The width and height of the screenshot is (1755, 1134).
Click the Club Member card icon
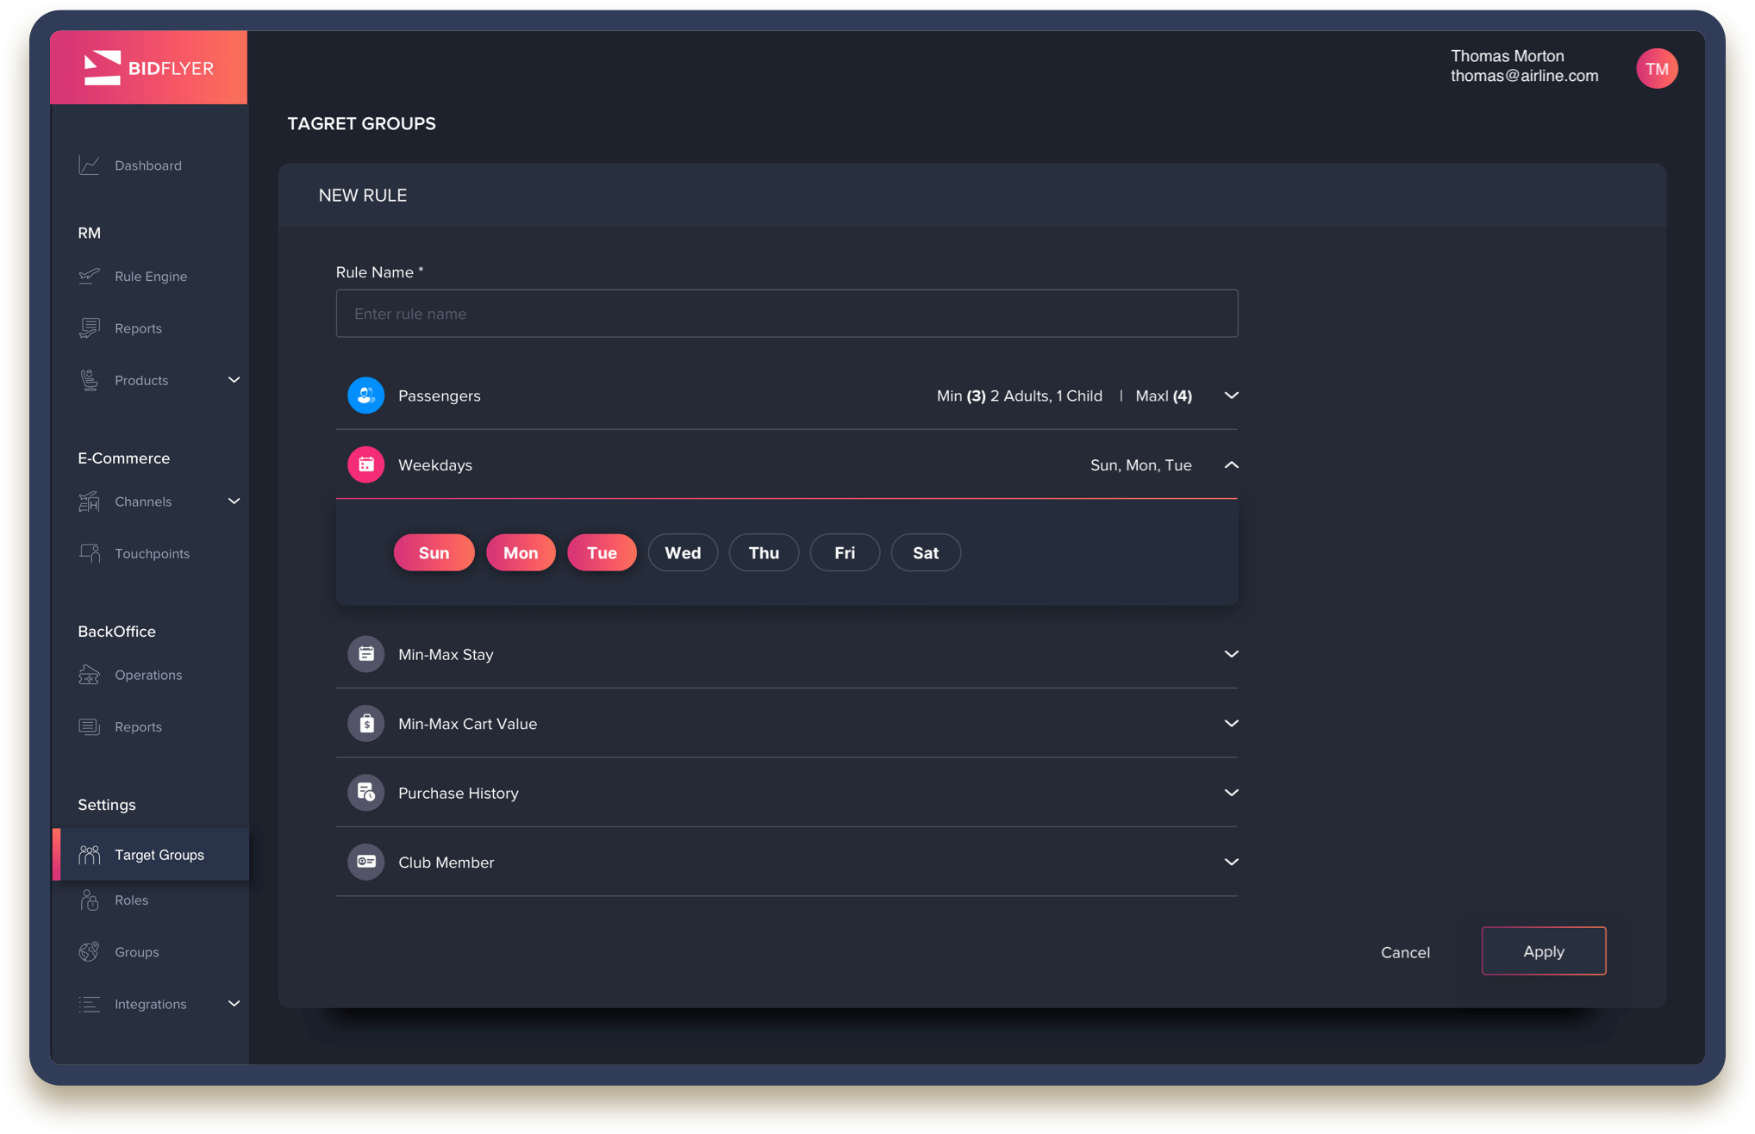pos(365,862)
